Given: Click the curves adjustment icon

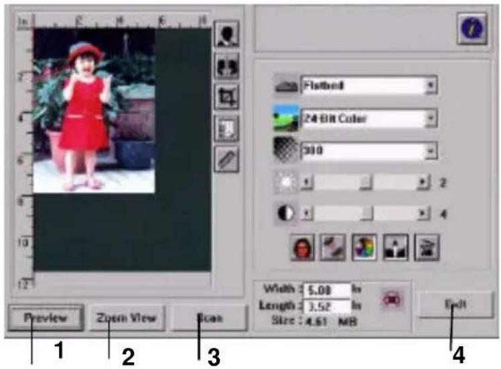Looking at the screenshot, I should pos(333,248).
